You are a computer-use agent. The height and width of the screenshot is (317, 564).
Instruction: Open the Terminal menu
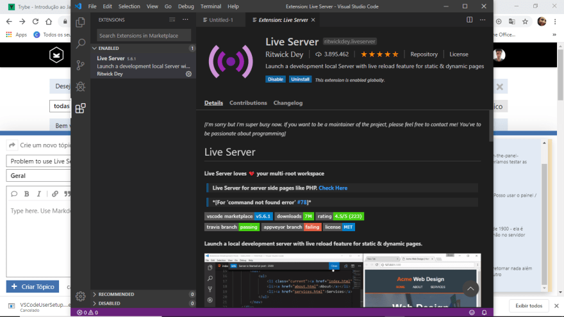tap(211, 6)
